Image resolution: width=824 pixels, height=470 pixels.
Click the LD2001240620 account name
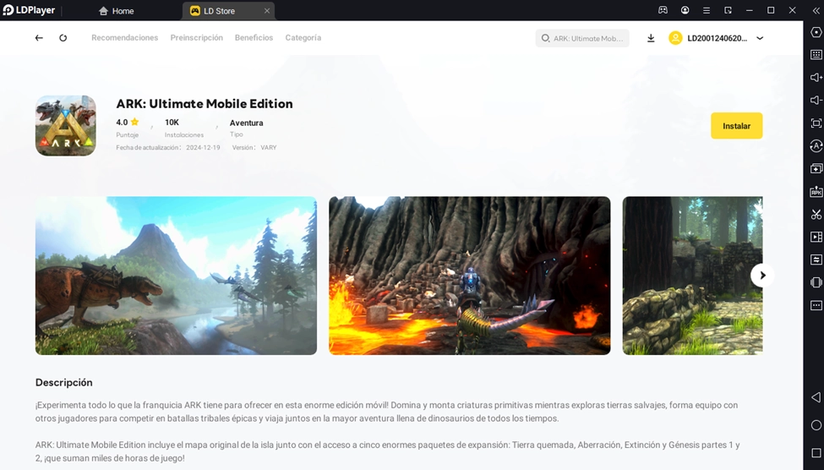tap(717, 38)
